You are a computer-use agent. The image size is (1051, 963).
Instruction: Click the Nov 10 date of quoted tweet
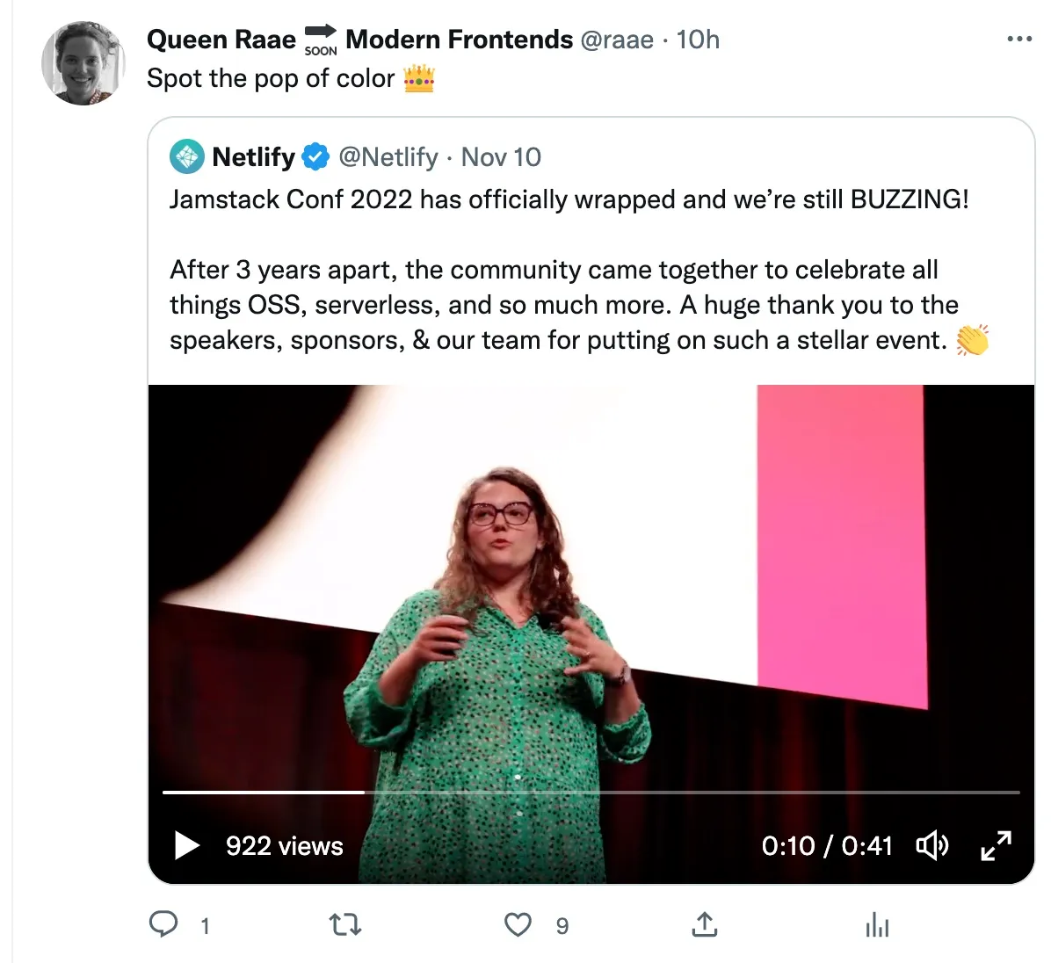[501, 157]
